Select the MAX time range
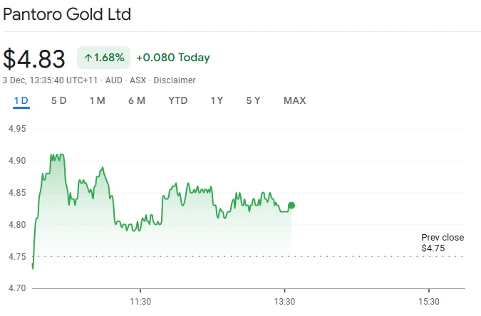 294,100
